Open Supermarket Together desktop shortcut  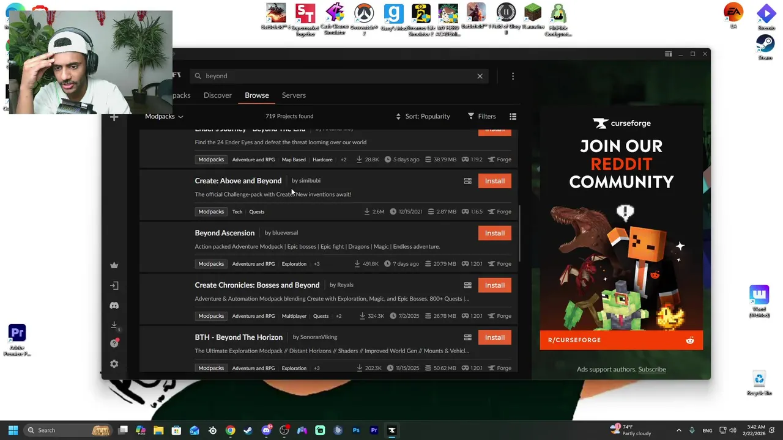305,20
